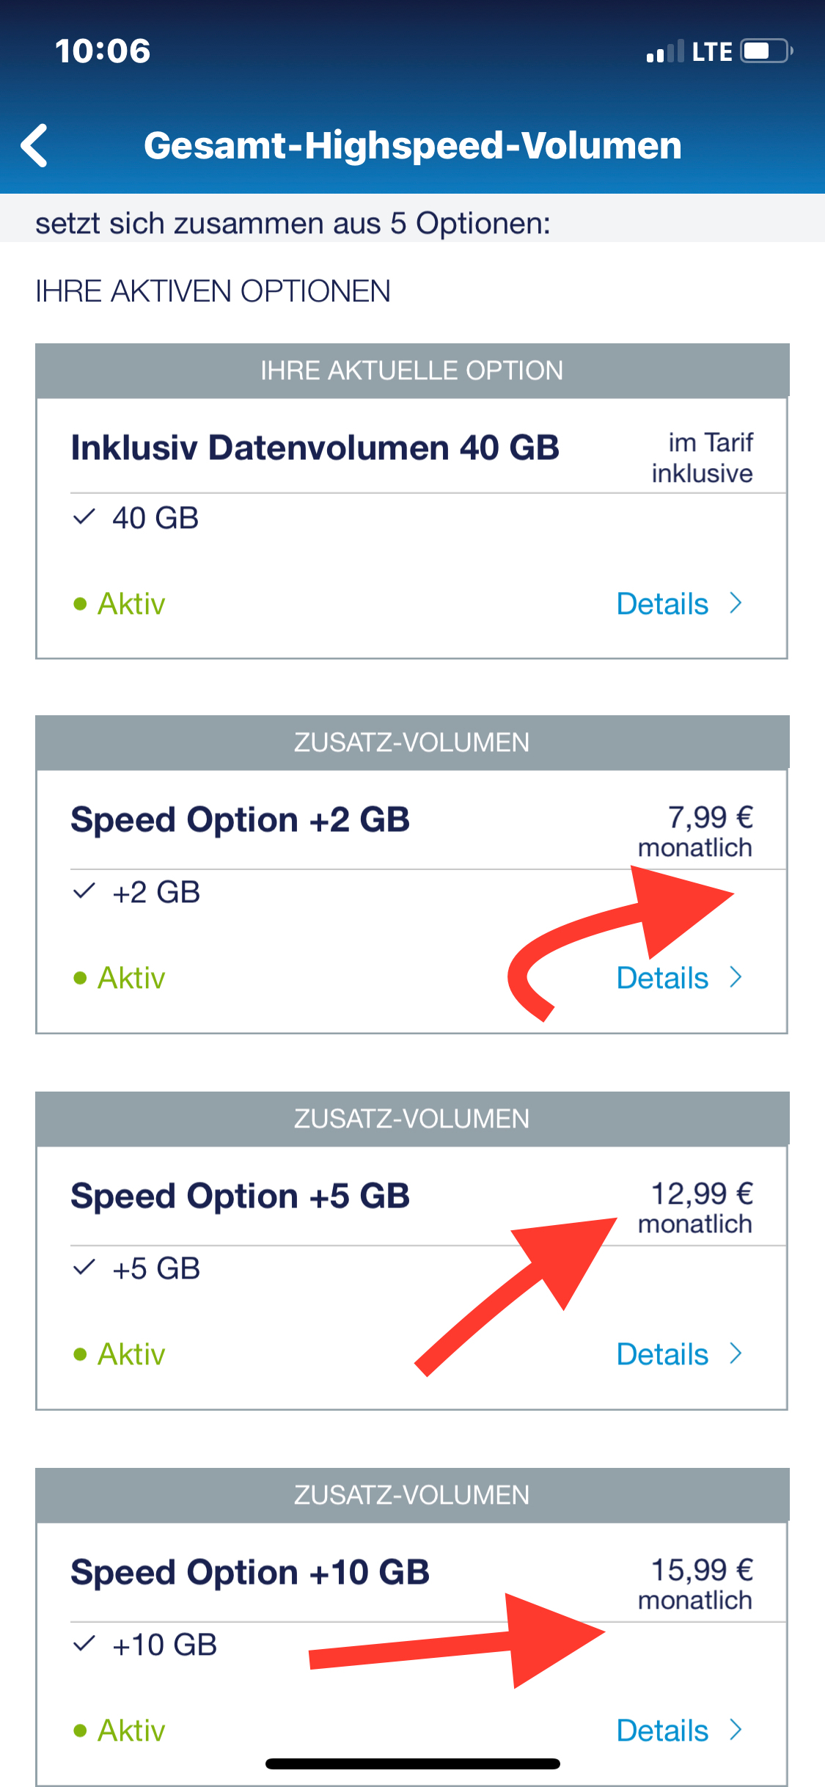The width and height of the screenshot is (825, 1787).
Task: Tap green Aktiv dot for Inklusiv Datenvolumen
Action: (x=80, y=604)
